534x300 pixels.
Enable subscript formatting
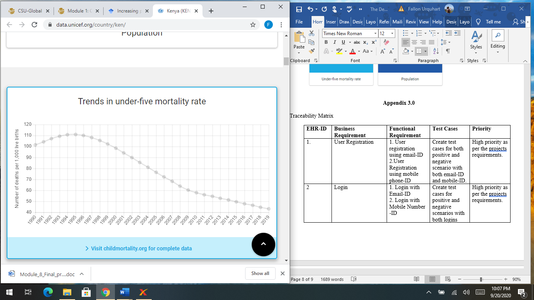click(x=366, y=42)
